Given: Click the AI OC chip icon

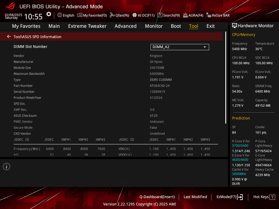Looking at the screenshot, I should [x=135, y=15].
